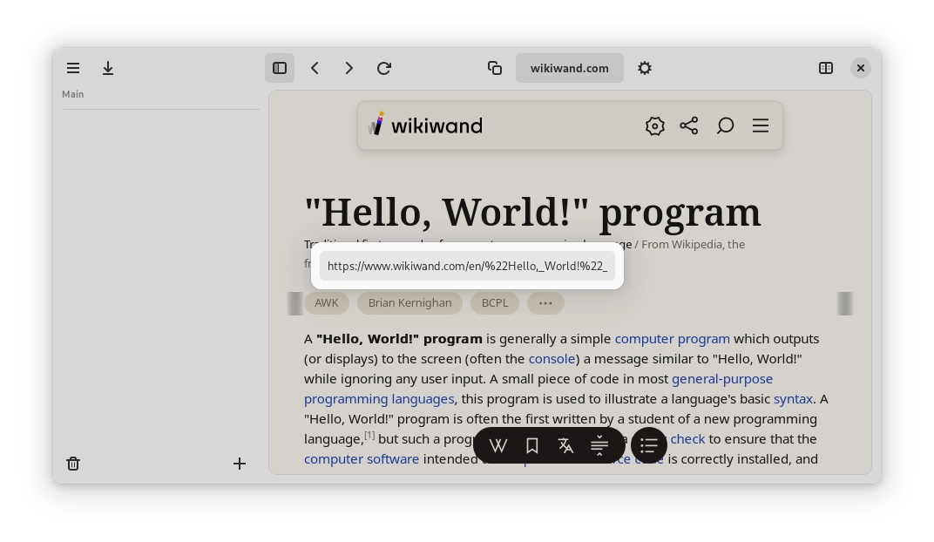Toggle the table of contents list button
934x542 pixels.
(648, 446)
